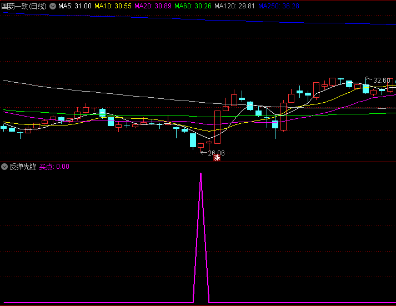
Task: Click the MA5: 31.00 label
Action: click(x=75, y=6)
